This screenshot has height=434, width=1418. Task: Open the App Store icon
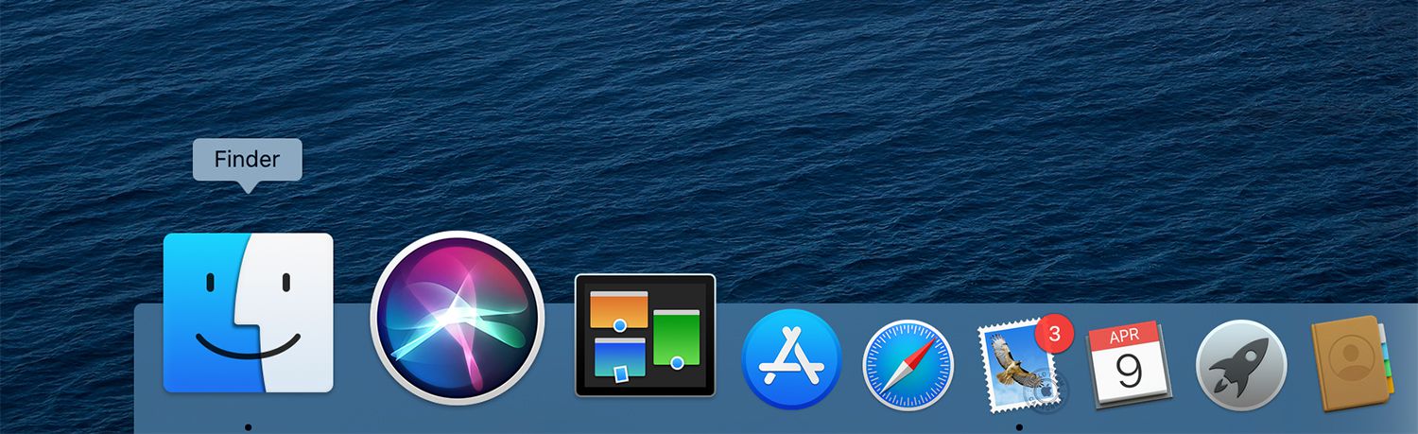(792, 359)
